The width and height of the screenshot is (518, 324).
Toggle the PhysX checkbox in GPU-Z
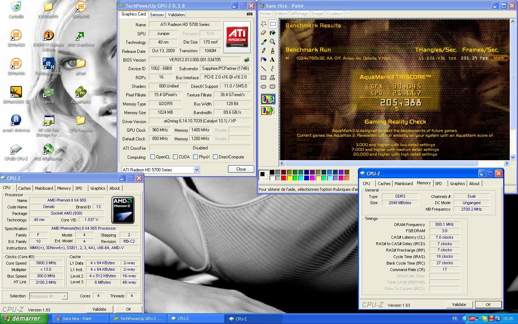point(195,157)
